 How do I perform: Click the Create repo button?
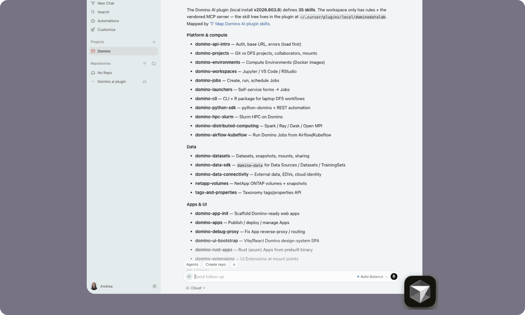pyautogui.click(x=216, y=265)
